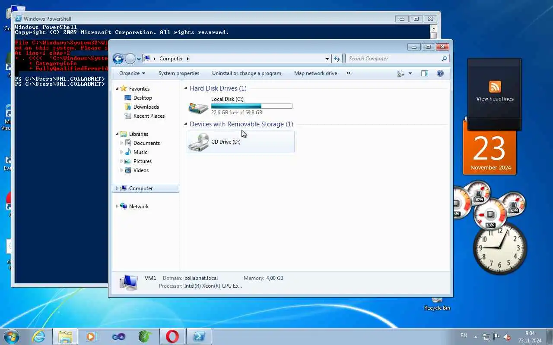Click the Show desktop button

[x=550, y=336]
